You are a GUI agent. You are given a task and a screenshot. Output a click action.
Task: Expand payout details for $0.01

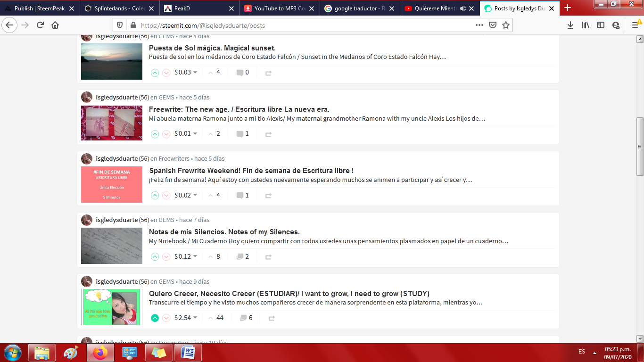pyautogui.click(x=186, y=133)
